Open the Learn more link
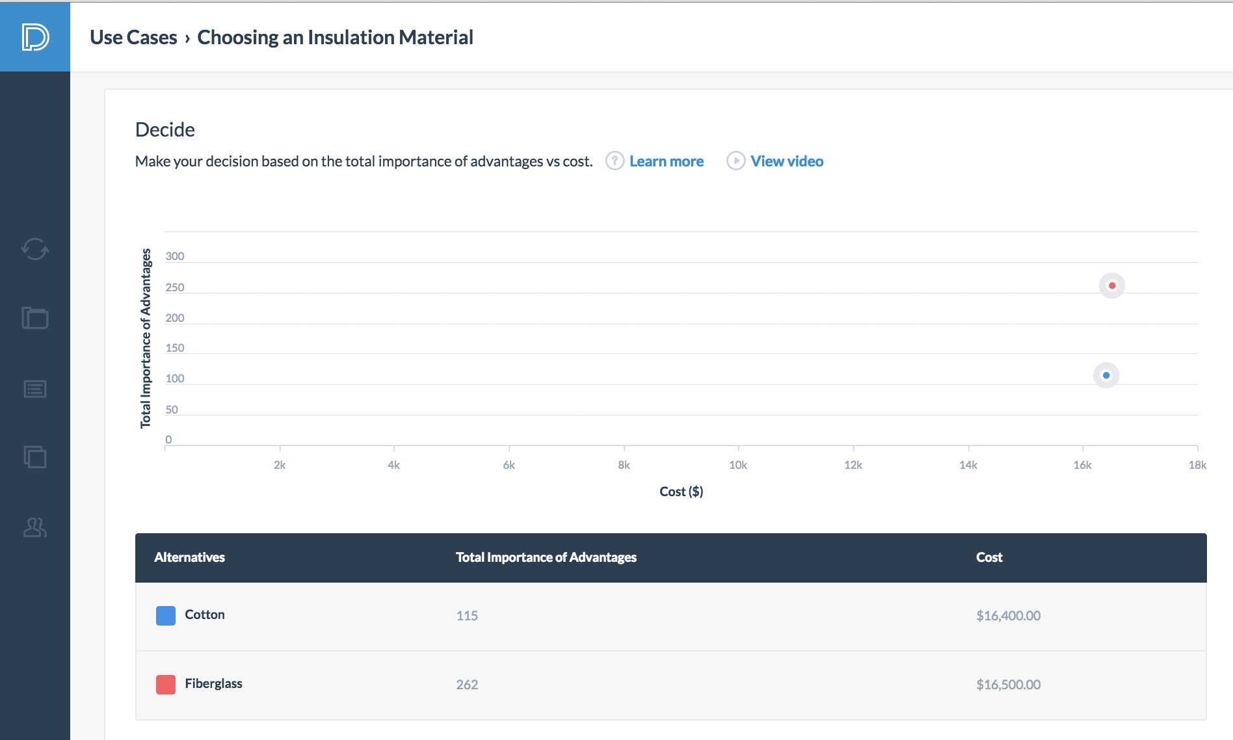The image size is (1233, 740). tap(667, 161)
